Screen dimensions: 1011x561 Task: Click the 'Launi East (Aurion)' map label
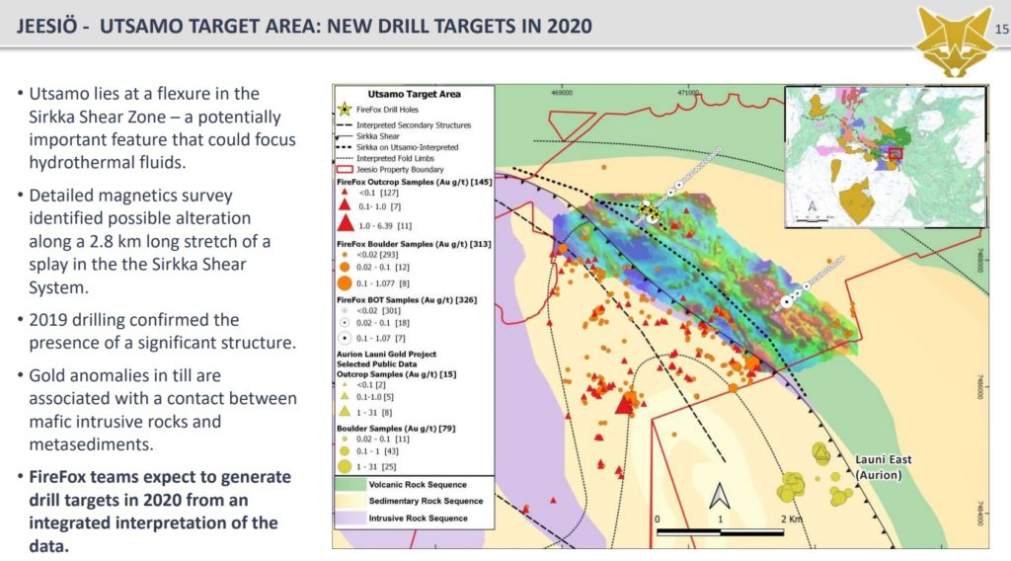pos(883,467)
